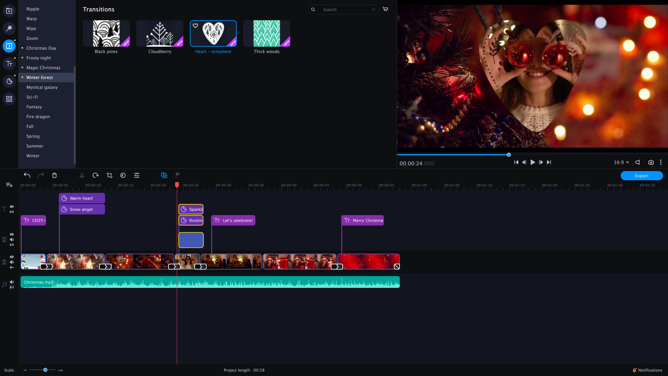Open the Magic Christmas category
Viewport: 668px width, 376px height.
pyautogui.click(x=43, y=68)
